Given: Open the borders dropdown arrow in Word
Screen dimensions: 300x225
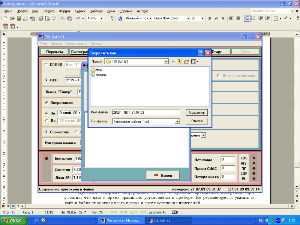Looking at the screenshot, I should tap(280, 18).
